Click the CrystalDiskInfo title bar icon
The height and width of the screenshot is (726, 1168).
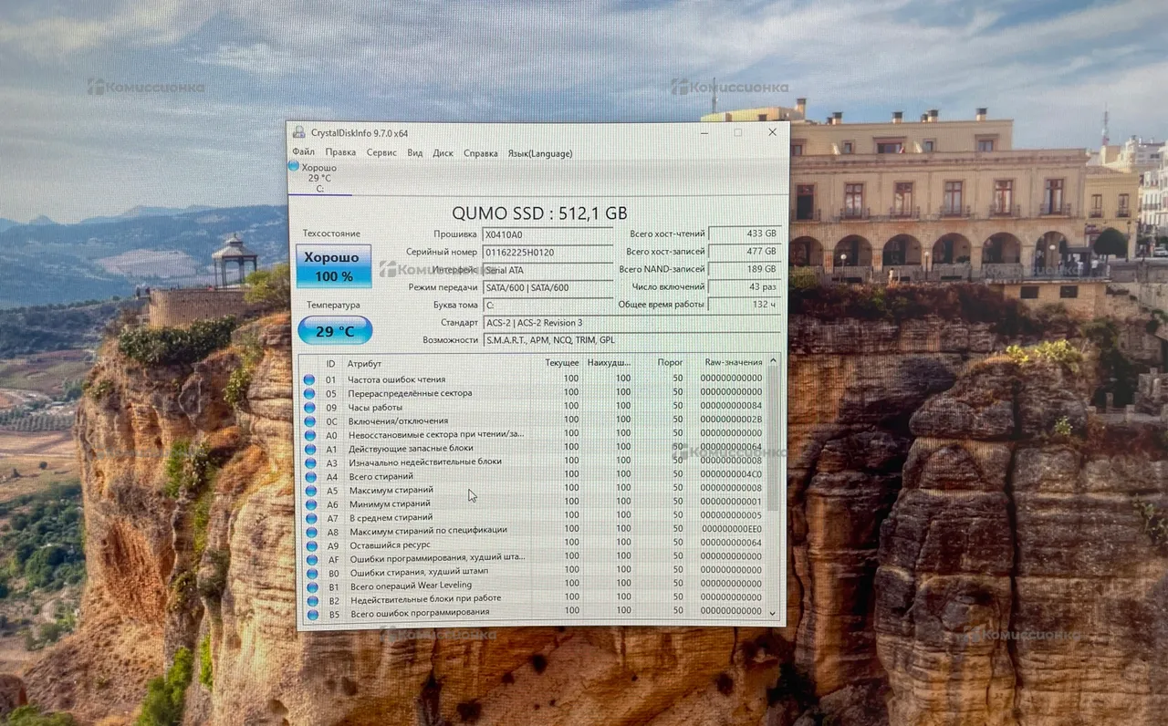tap(298, 132)
